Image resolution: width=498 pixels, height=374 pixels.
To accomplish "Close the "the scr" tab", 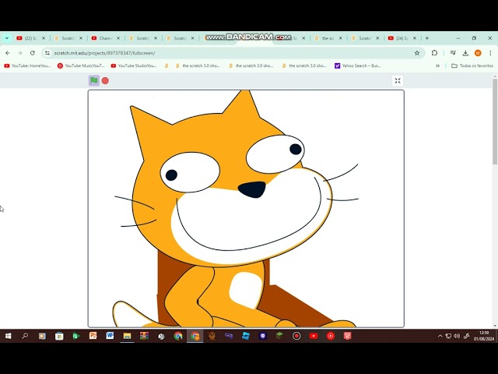I will (341, 38).
